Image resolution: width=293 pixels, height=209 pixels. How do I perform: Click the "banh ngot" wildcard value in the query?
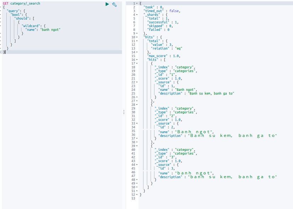point(50,29)
